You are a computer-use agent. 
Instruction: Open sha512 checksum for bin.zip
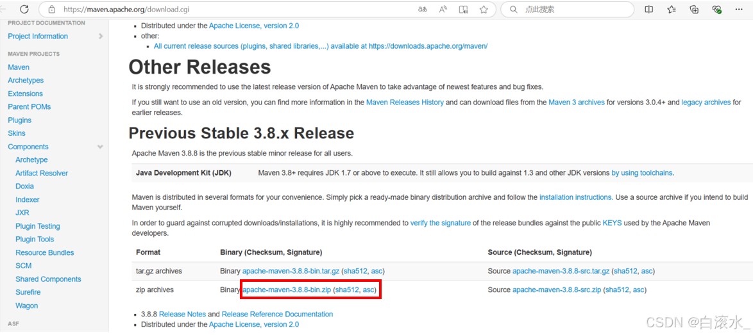coord(347,290)
